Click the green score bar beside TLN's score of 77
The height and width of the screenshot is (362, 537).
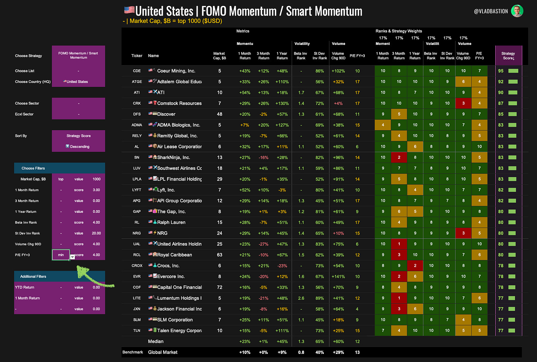point(512,331)
